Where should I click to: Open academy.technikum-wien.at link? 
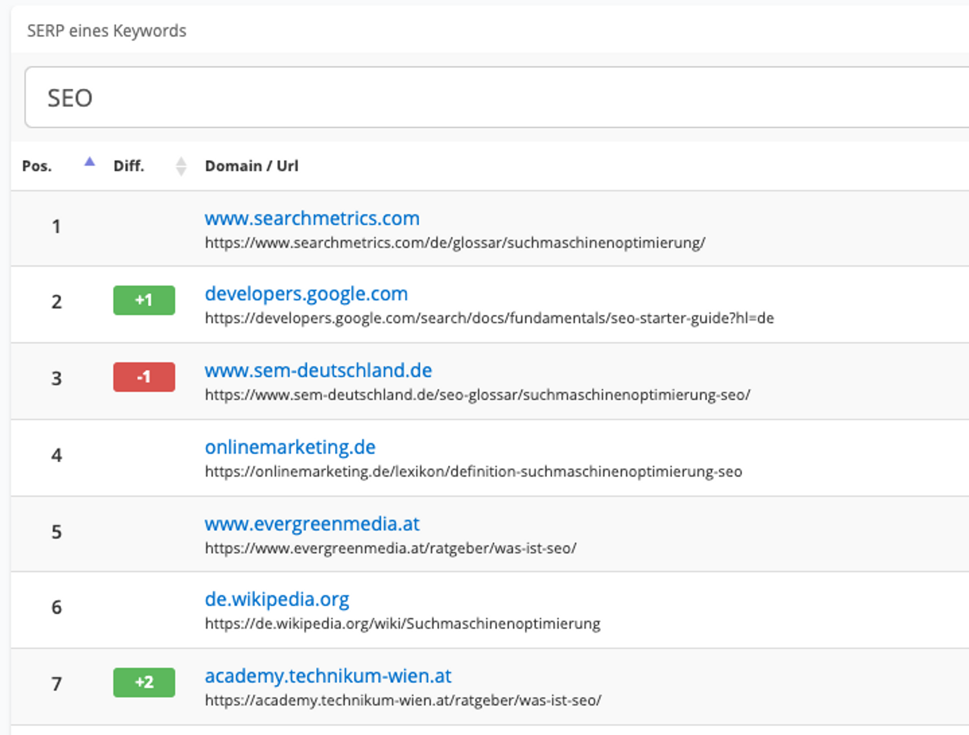point(328,676)
